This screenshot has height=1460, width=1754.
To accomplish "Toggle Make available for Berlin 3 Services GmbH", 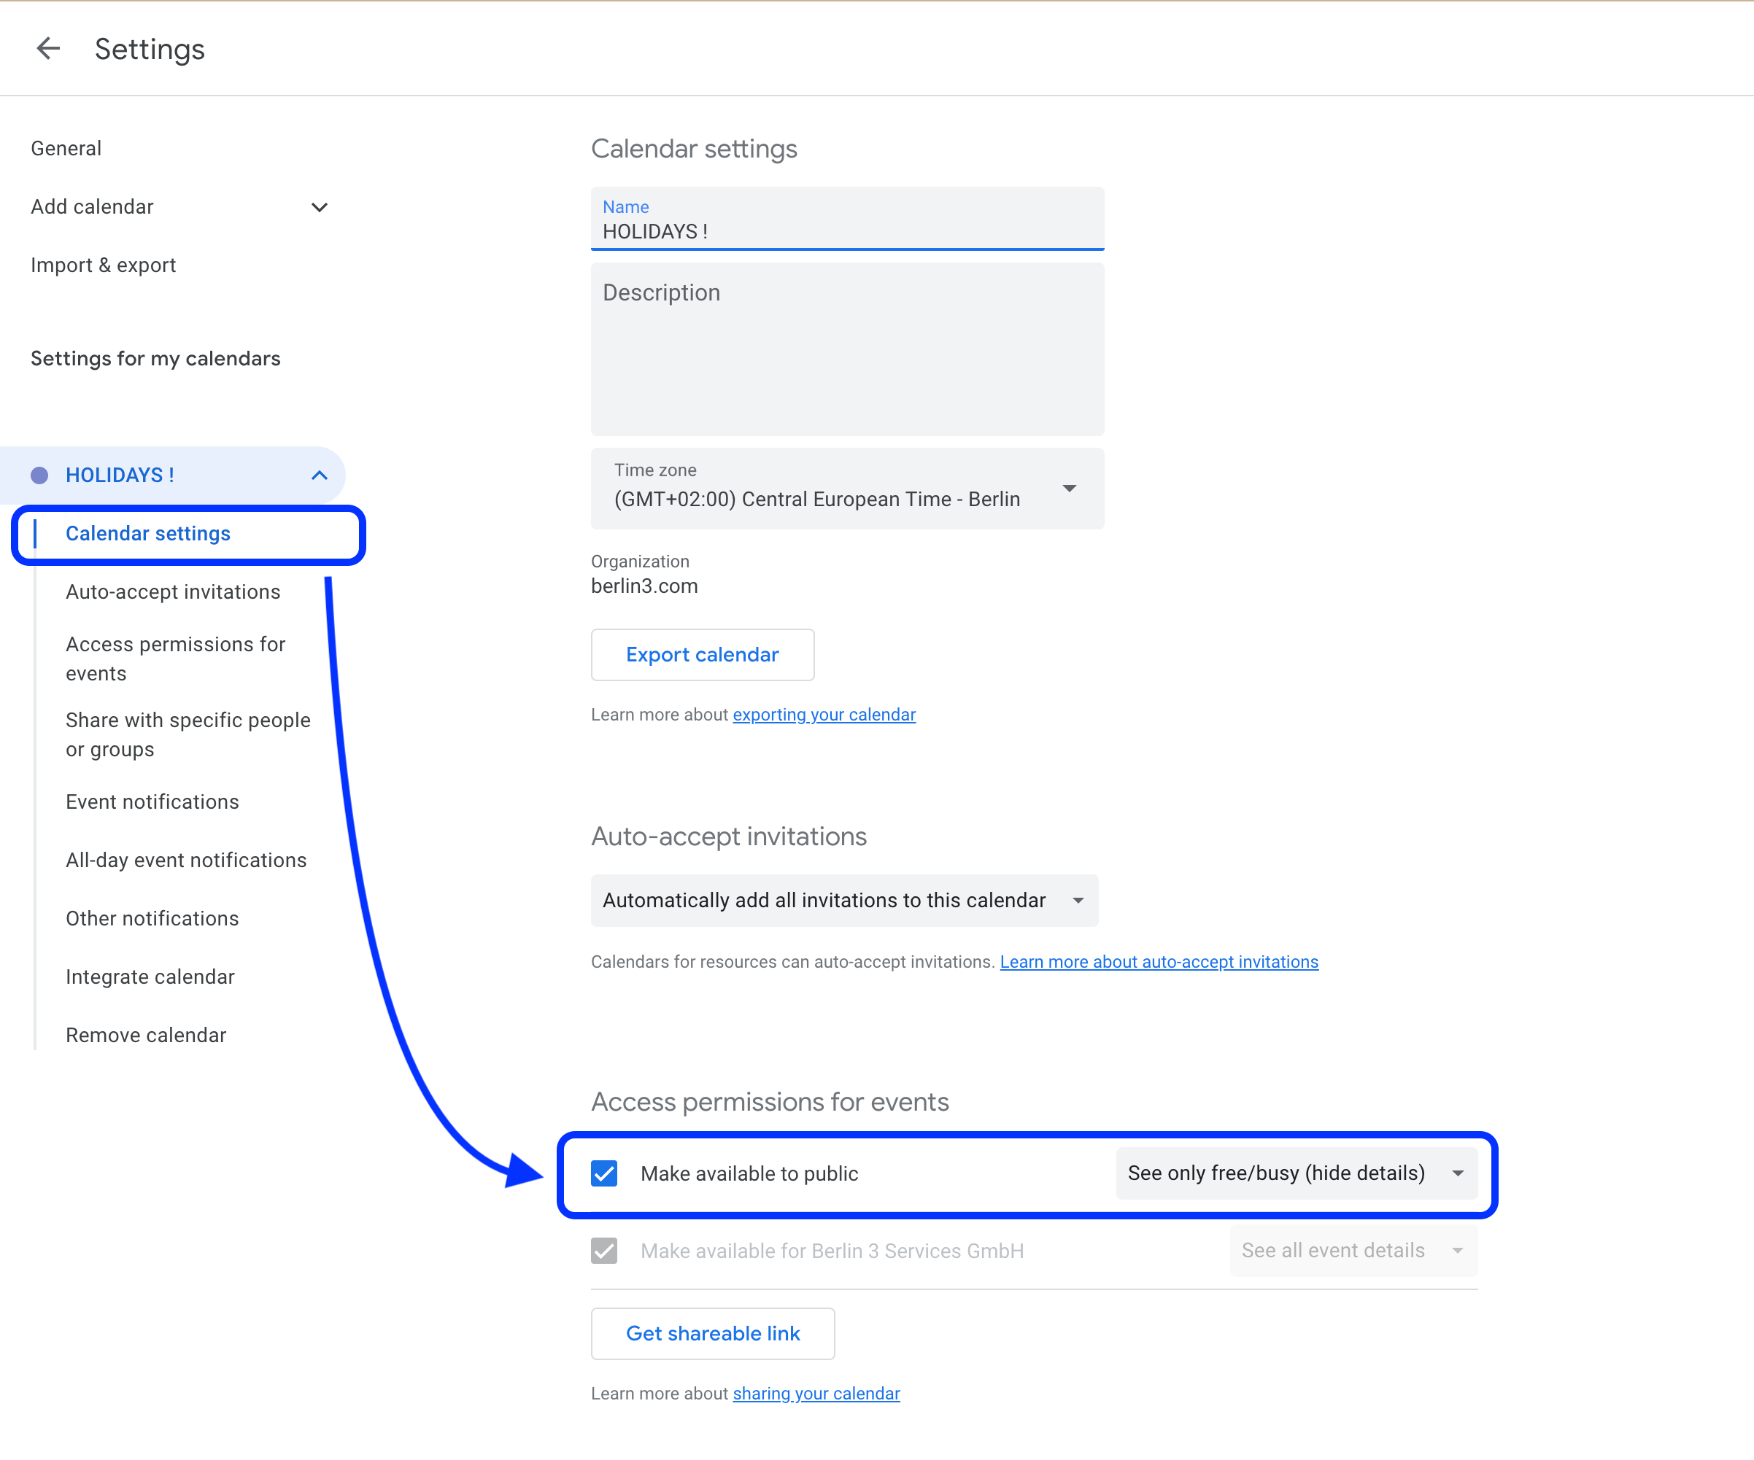I will (x=604, y=1251).
